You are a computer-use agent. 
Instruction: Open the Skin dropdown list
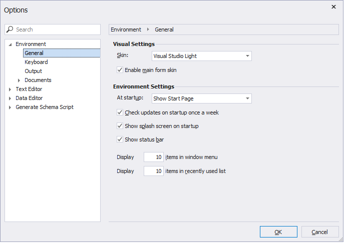coord(248,56)
